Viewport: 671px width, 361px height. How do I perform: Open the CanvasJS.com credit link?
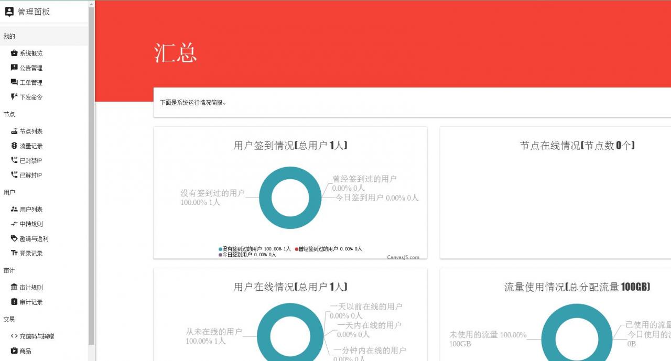(x=403, y=257)
